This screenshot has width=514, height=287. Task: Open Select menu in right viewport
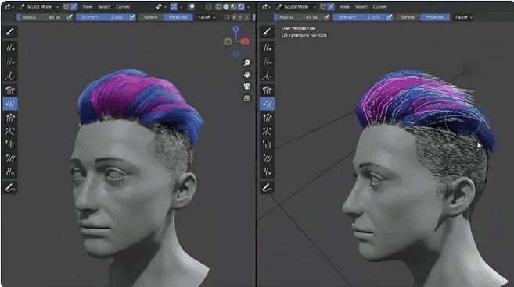pos(361,7)
